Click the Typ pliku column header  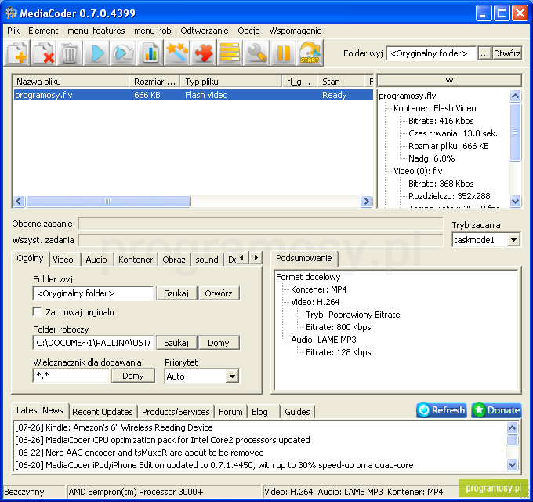[231, 82]
